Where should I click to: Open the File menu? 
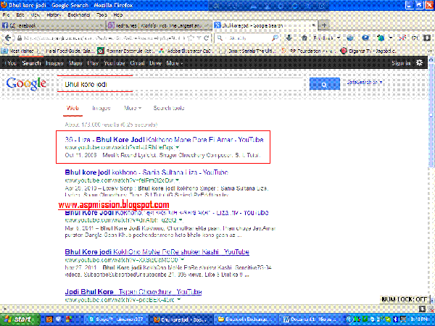click(x=6, y=15)
